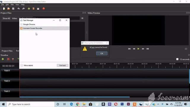Click the Choose Profile icon in toolbar

(34, 9)
